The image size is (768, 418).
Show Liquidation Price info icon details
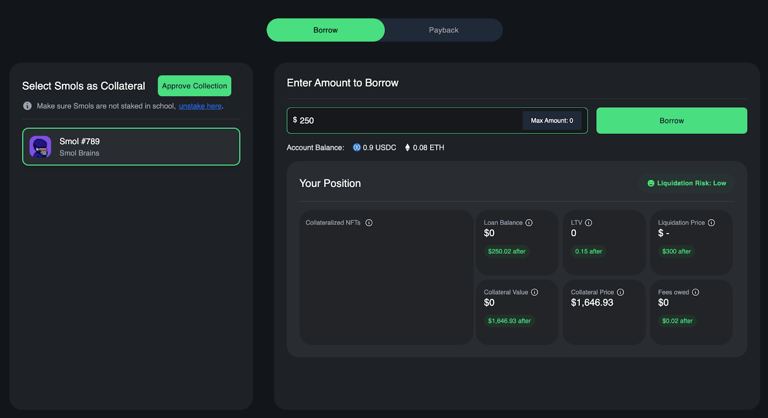(711, 222)
